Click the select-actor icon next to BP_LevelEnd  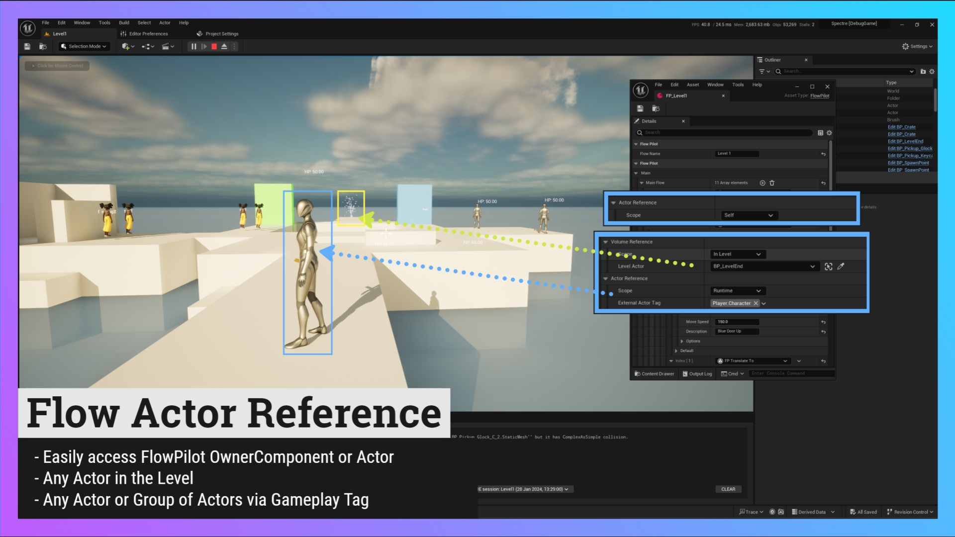(x=828, y=267)
